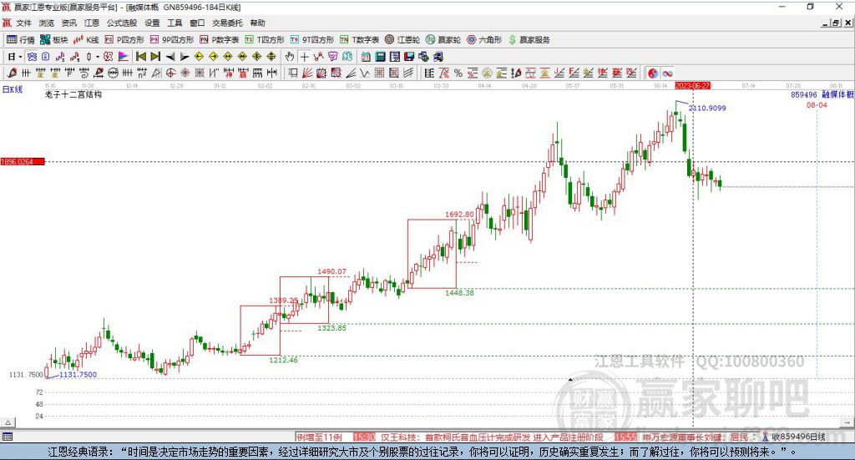This screenshot has width=855, height=460.
Task: Open the P四方形 tool
Action: [124, 40]
